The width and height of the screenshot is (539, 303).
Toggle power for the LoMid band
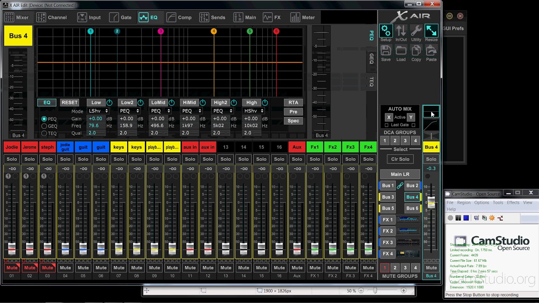[x=172, y=103]
